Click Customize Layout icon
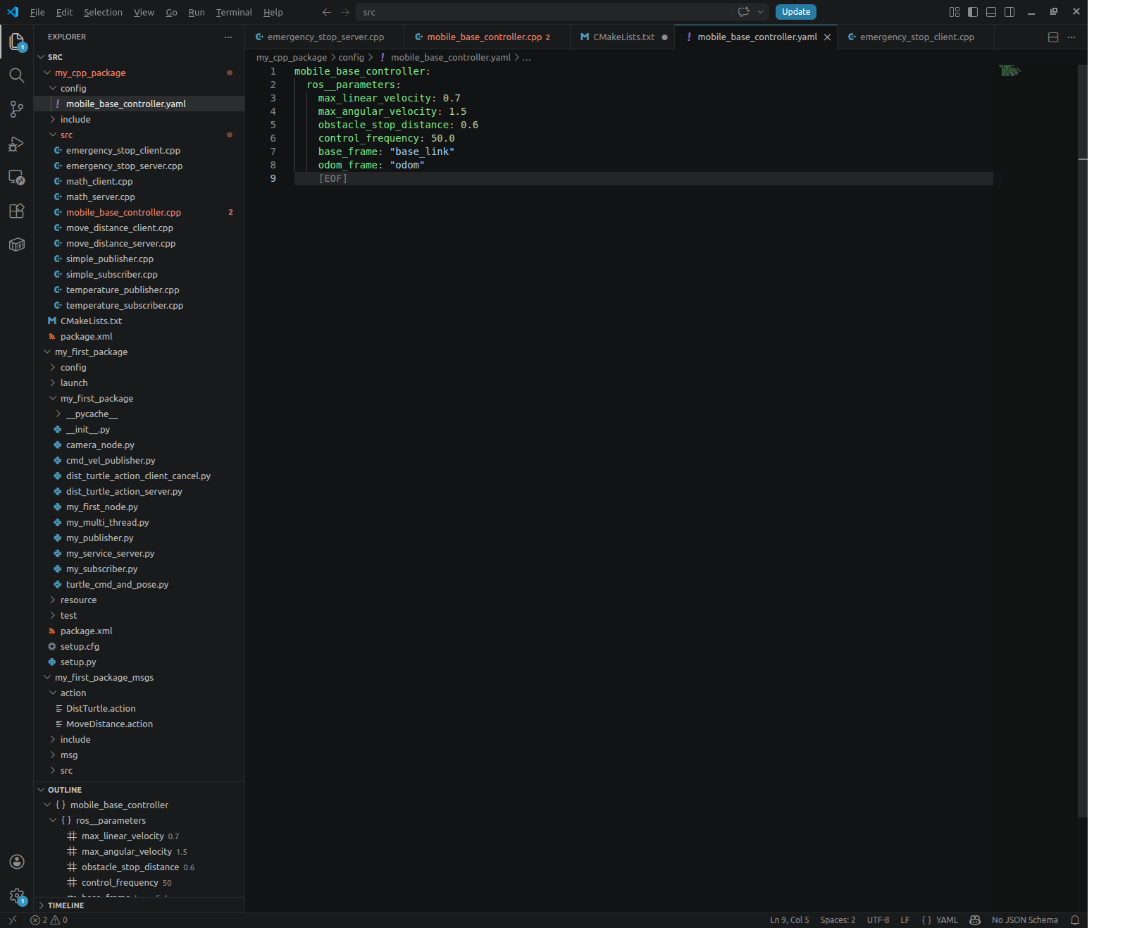Screen dimensions: 1137x928 coord(955,12)
